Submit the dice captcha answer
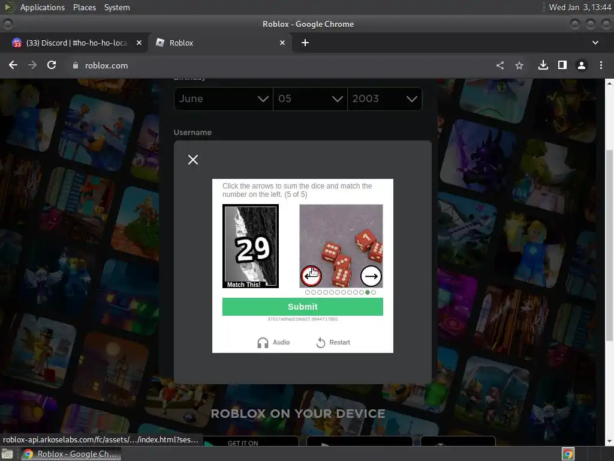 (302, 307)
